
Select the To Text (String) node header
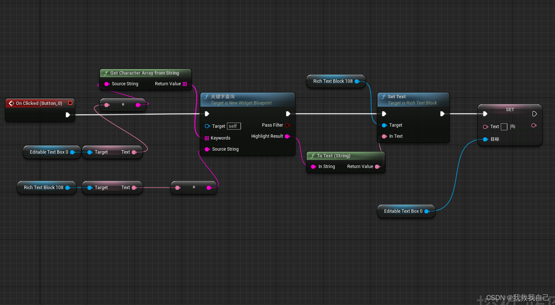[x=346, y=156]
